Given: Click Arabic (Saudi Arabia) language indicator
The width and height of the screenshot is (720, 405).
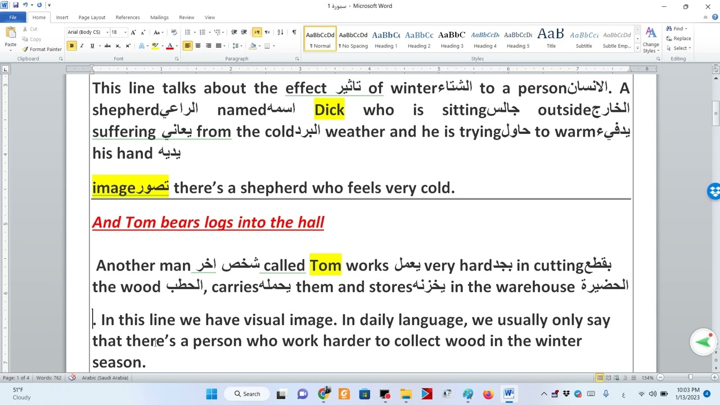Looking at the screenshot, I should pyautogui.click(x=105, y=377).
